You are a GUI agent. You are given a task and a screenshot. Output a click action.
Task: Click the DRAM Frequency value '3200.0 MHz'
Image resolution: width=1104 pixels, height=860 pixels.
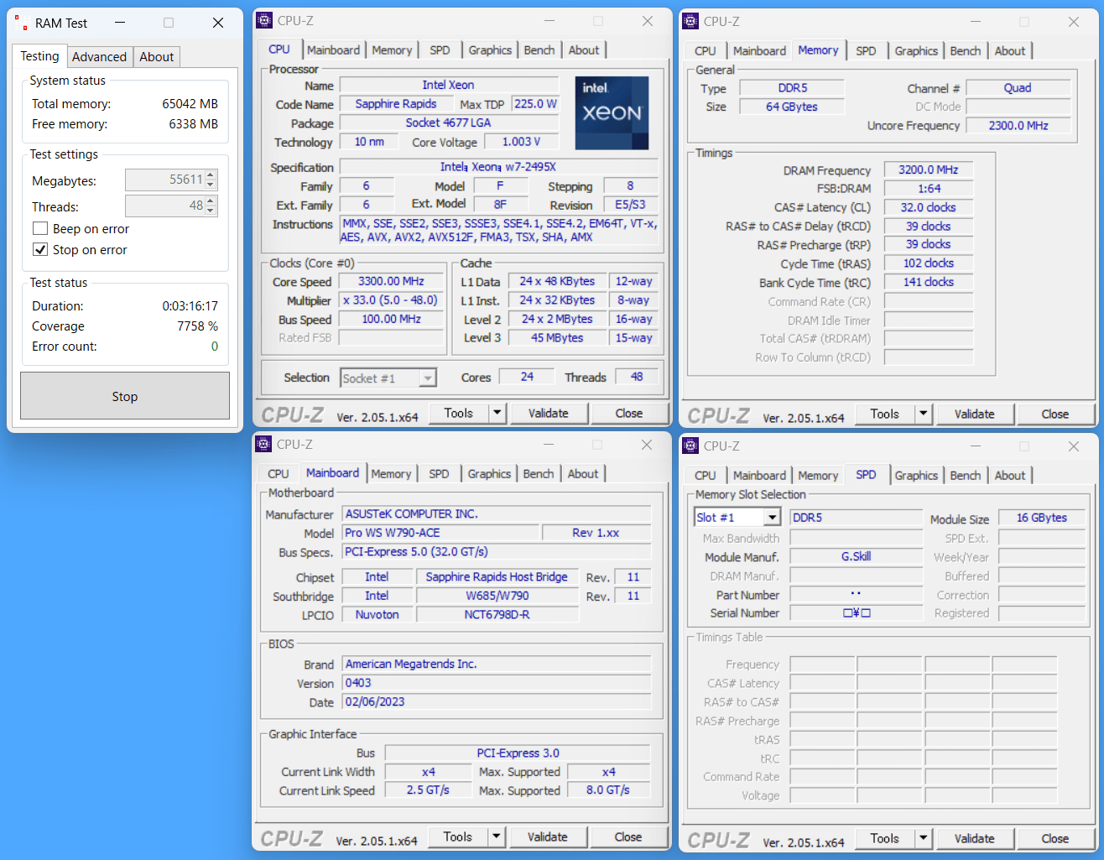pyautogui.click(x=929, y=169)
